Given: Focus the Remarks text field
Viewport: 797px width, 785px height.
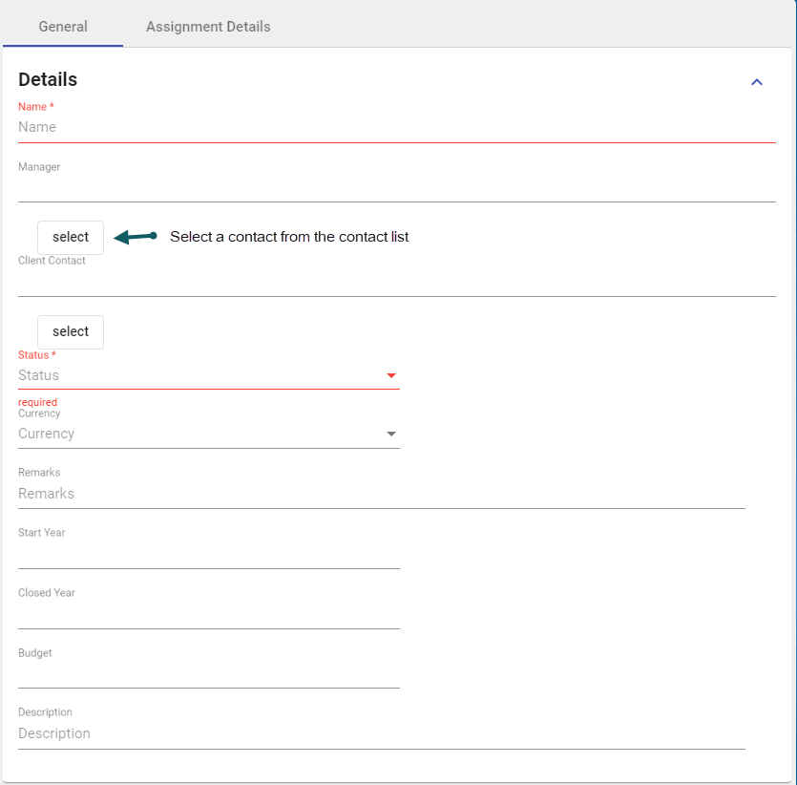Looking at the screenshot, I should click(x=381, y=494).
